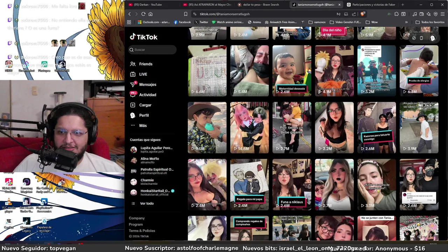Open the Animu bookmark
448x252 pixels.
click(x=254, y=22)
